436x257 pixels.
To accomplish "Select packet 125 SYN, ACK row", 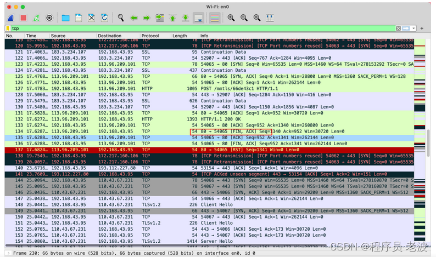I will click(209, 77).
